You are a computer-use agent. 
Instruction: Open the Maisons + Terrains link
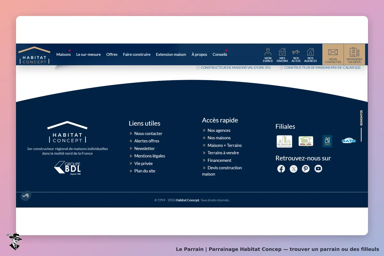(225, 145)
